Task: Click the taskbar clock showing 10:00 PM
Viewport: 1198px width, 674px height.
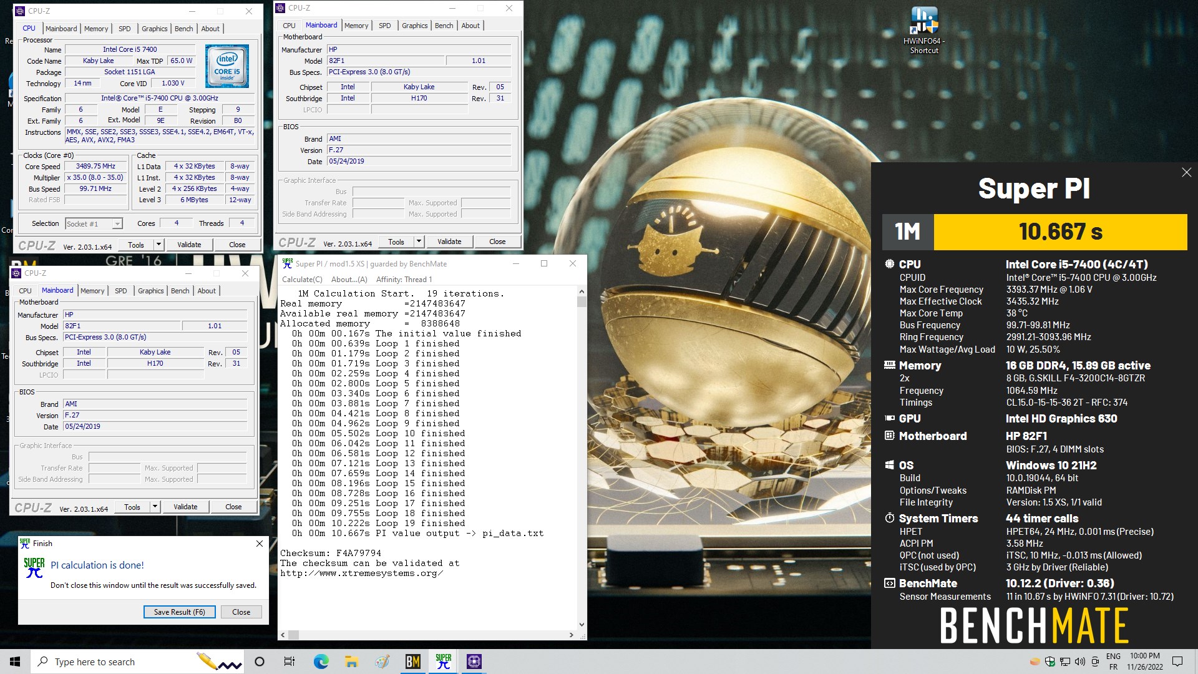Action: 1145,662
